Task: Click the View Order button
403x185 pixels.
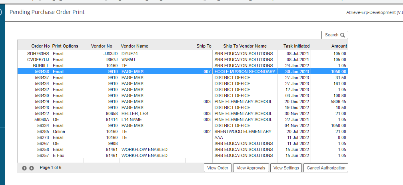Action: (x=217, y=168)
